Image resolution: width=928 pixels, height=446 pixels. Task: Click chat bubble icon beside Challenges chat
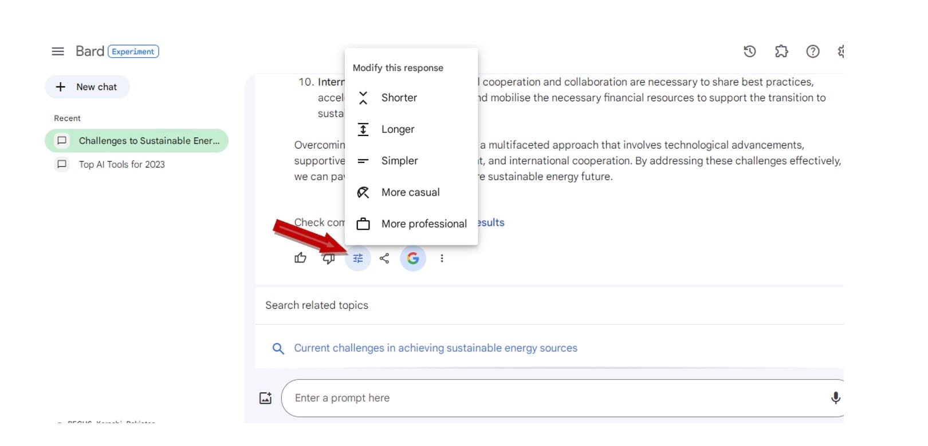click(x=62, y=141)
